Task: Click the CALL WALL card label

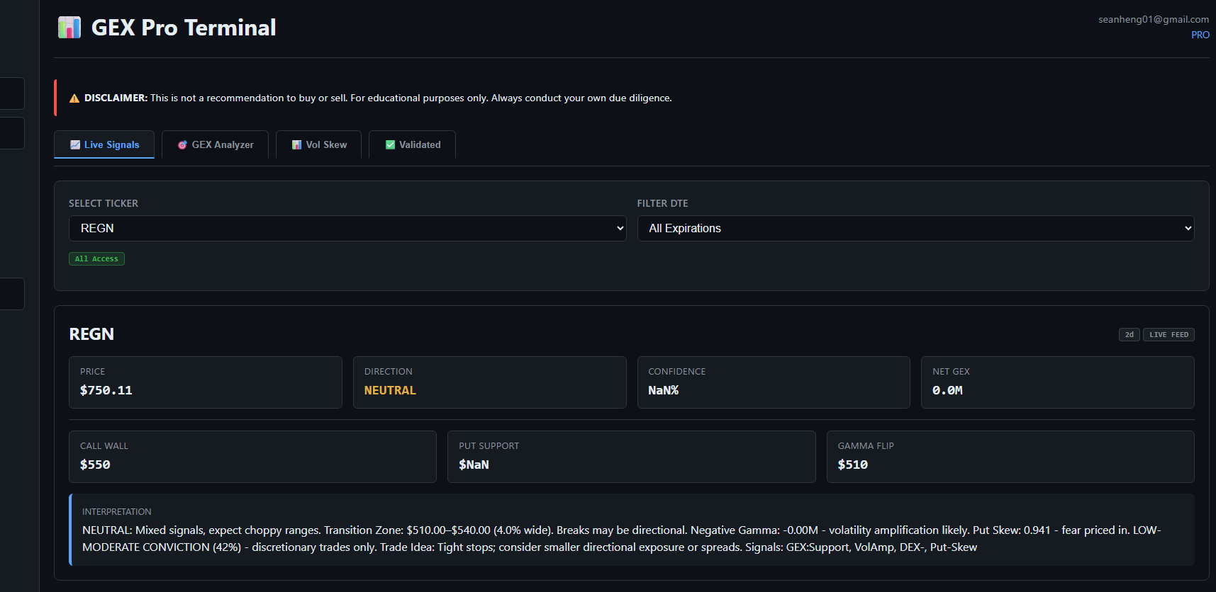Action: pos(104,446)
